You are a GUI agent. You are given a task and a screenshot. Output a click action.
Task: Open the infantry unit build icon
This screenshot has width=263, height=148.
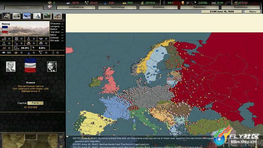click(x=6, y=16)
